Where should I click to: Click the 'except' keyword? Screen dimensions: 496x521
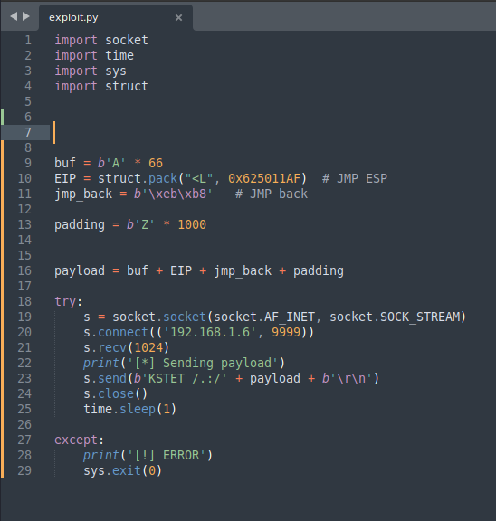point(76,440)
